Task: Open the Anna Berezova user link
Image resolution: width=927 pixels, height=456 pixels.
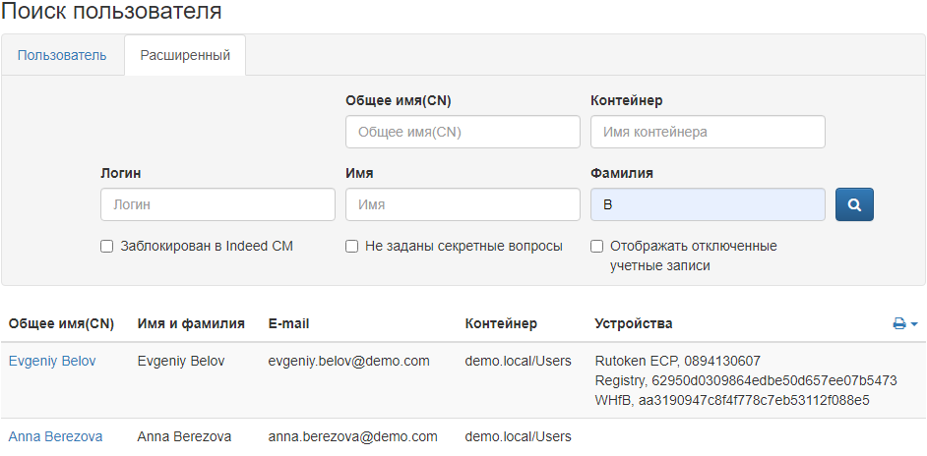Action: [55, 436]
